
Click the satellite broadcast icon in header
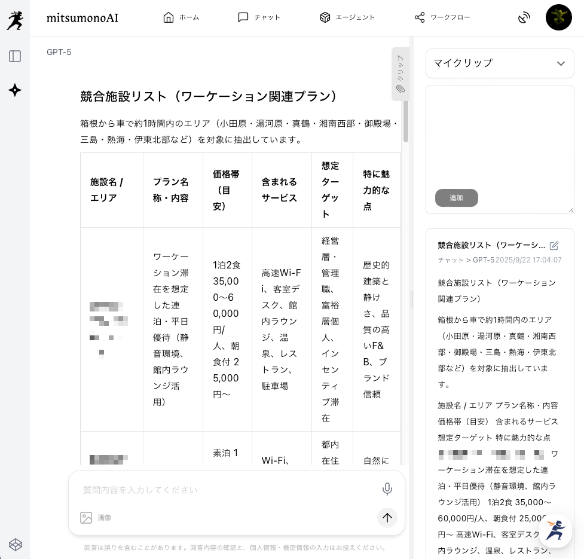coord(524,18)
